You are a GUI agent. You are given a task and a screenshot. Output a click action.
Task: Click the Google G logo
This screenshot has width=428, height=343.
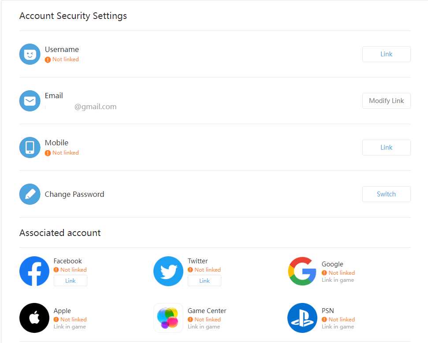[302, 271]
